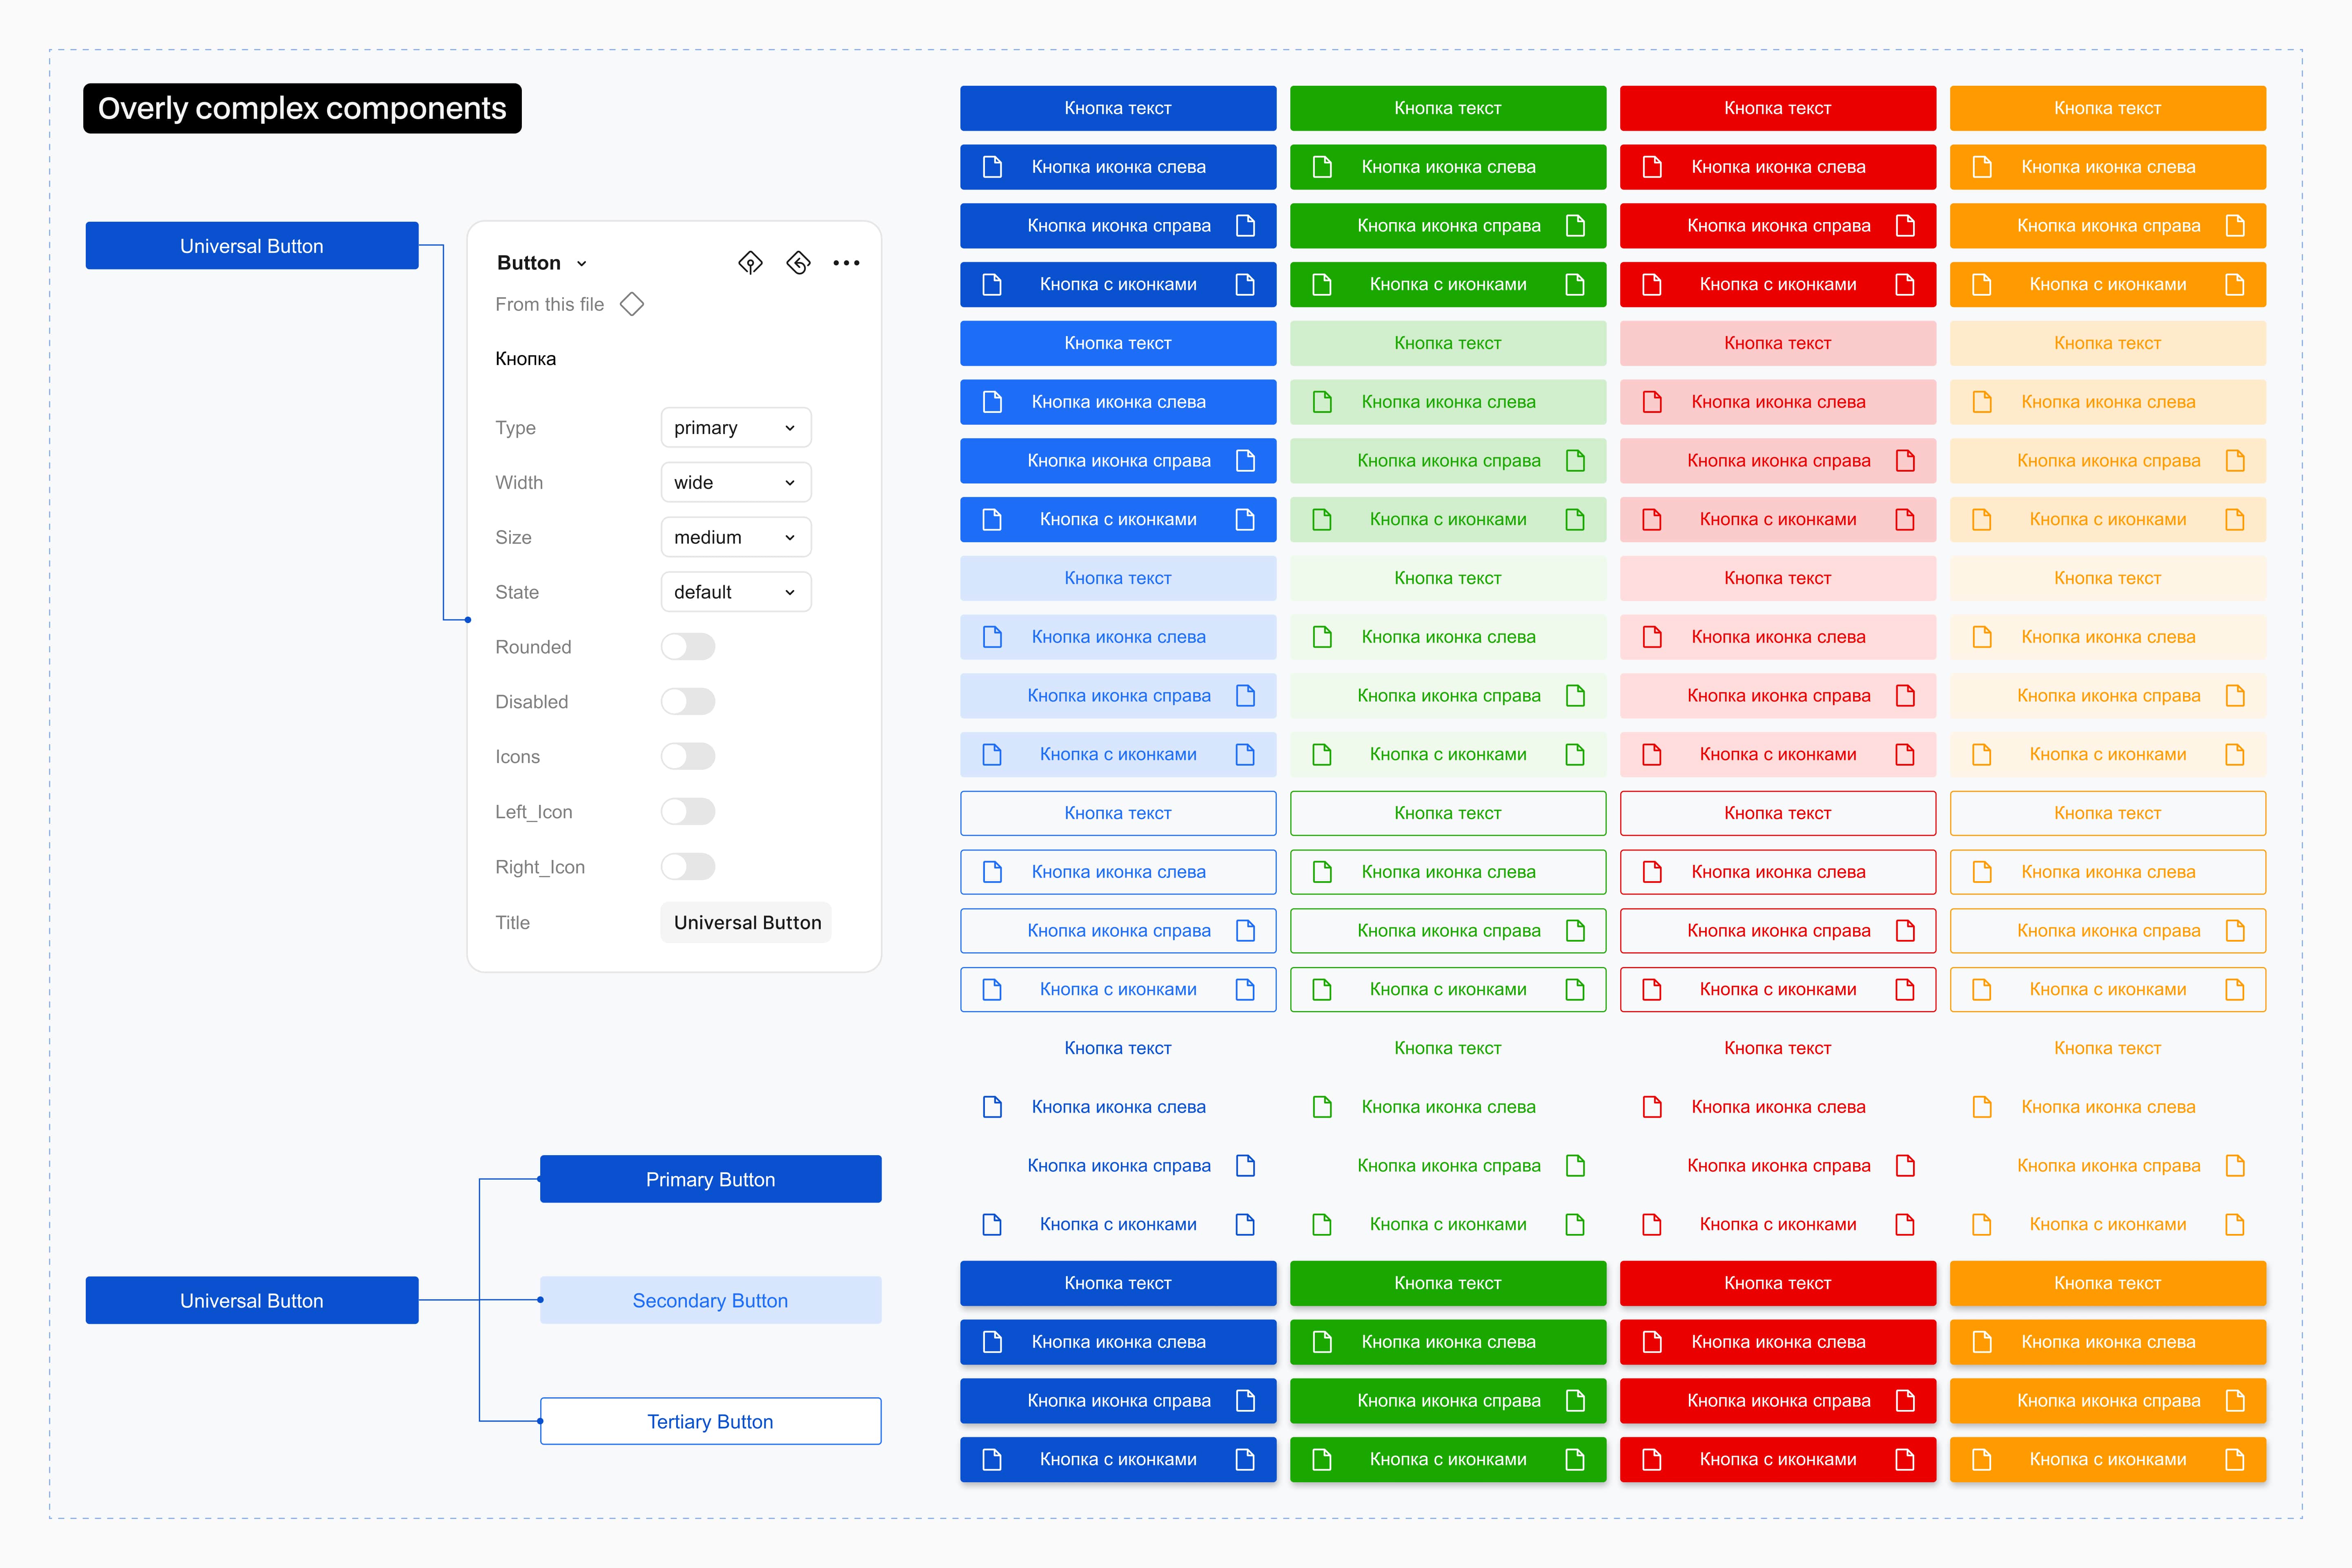Click file icon in pale-blue tinted Кнопка иконка слева
The image size is (2352, 1568).
point(992,637)
